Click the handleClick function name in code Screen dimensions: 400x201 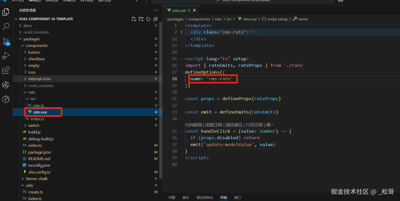[216, 131]
